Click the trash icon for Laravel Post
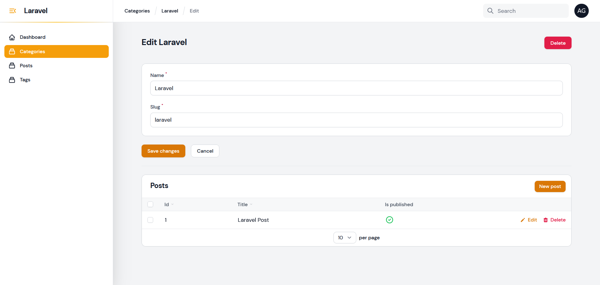Screen dimensions: 600x285 tap(546, 220)
